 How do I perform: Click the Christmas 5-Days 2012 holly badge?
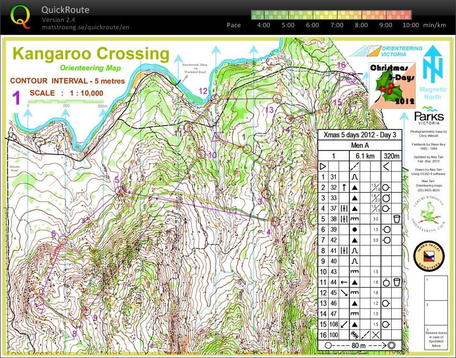(x=392, y=85)
